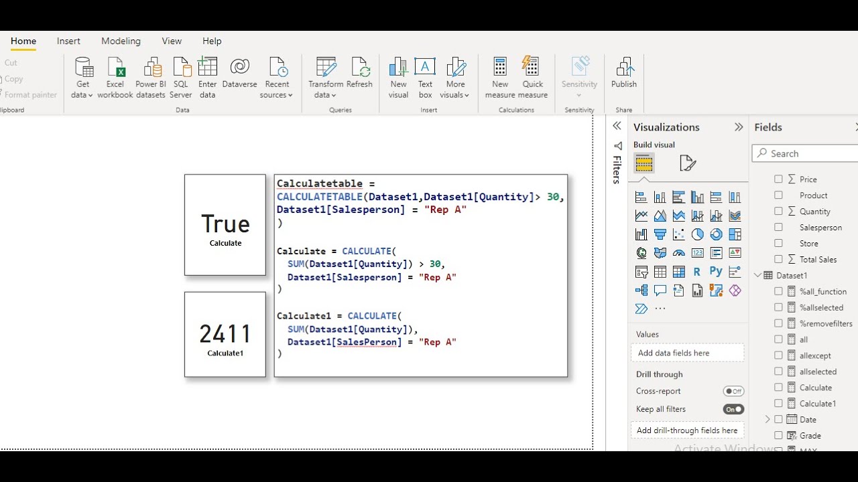858x482 pixels.
Task: Check the Calculate1 measure checkbox
Action: click(x=778, y=404)
